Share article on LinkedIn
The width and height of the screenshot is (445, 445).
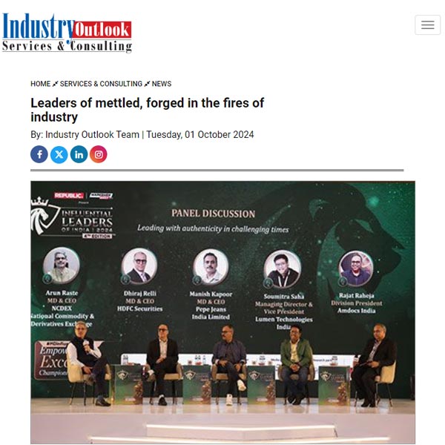tap(79, 154)
